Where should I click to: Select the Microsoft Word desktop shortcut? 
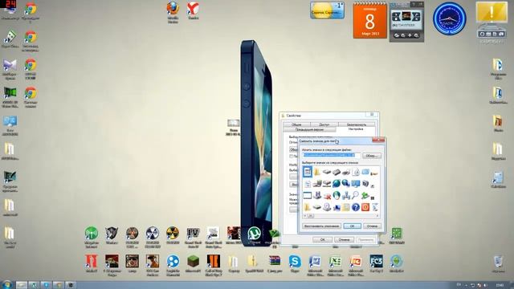click(x=315, y=265)
